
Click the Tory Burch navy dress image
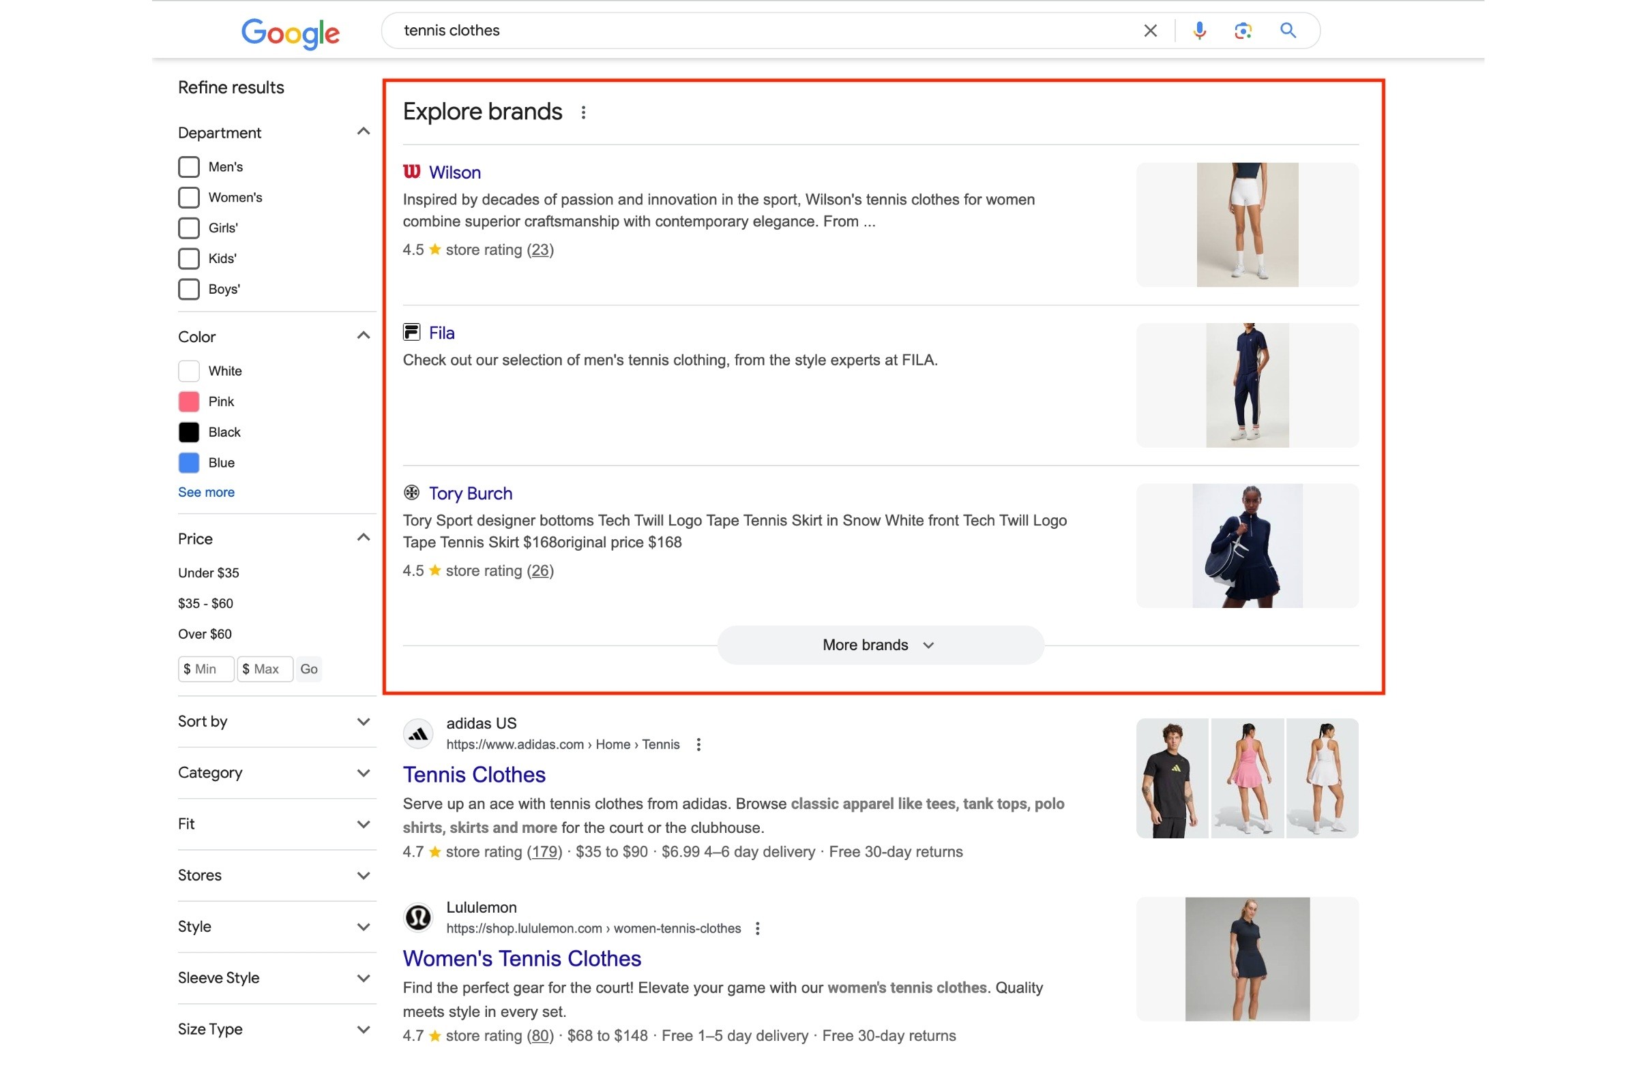[x=1247, y=546]
